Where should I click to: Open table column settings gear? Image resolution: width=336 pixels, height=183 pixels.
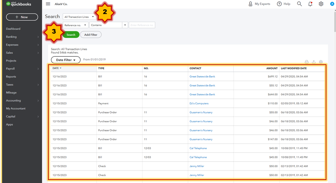coord(321,62)
